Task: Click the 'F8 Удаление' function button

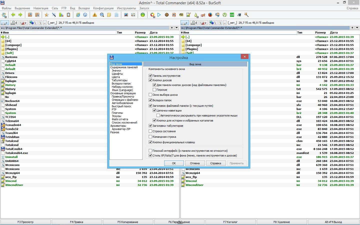Action: click(281, 222)
